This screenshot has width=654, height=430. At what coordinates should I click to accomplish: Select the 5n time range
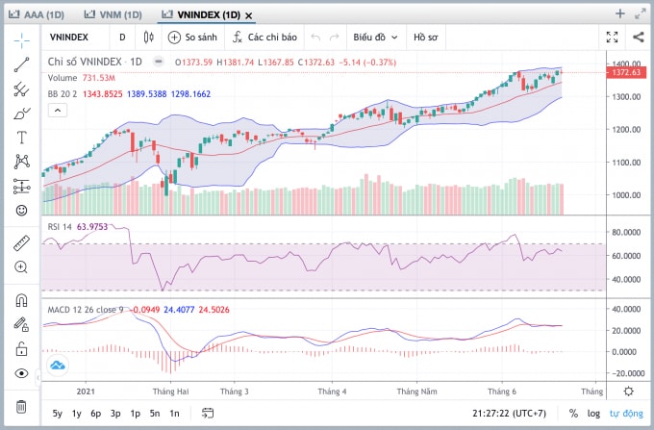click(155, 414)
